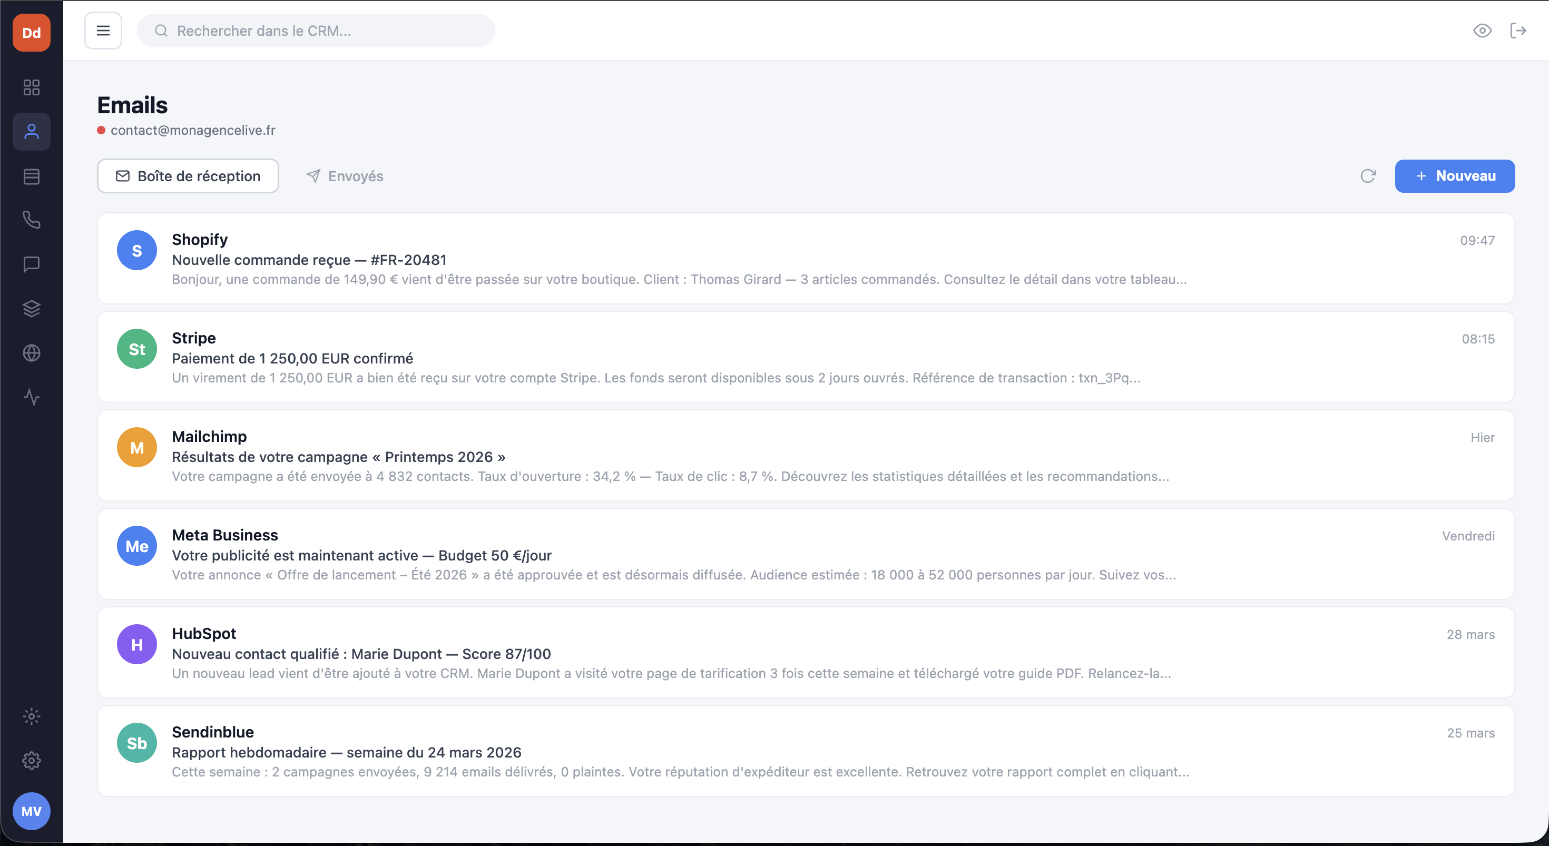Open Meta Business ad active email
The height and width of the screenshot is (846, 1549).
click(806, 554)
